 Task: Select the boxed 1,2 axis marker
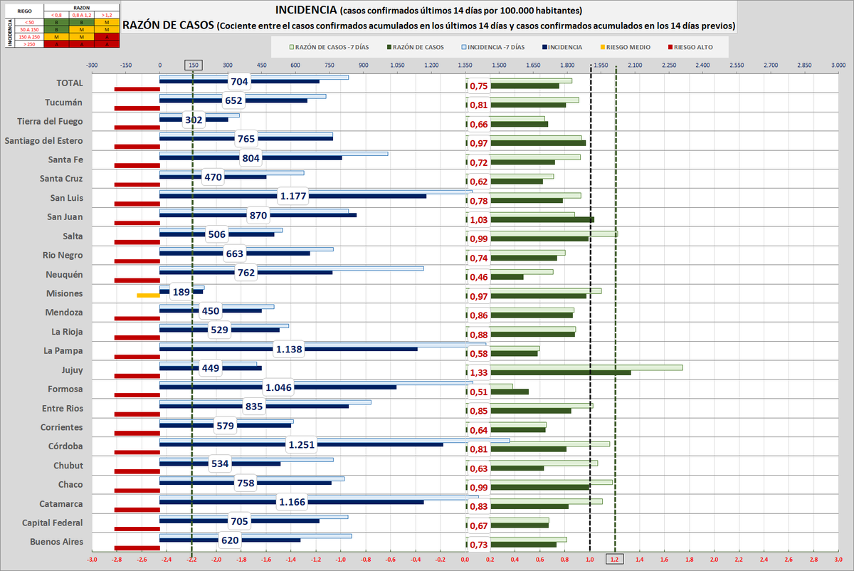point(616,560)
